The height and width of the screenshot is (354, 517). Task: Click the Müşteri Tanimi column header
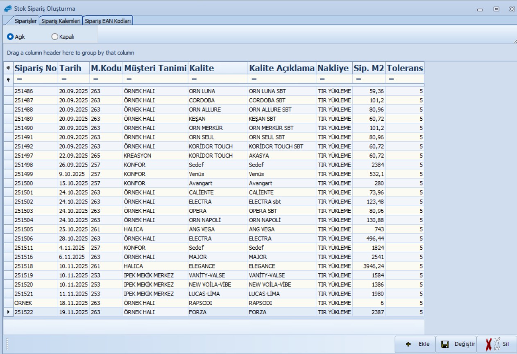155,68
